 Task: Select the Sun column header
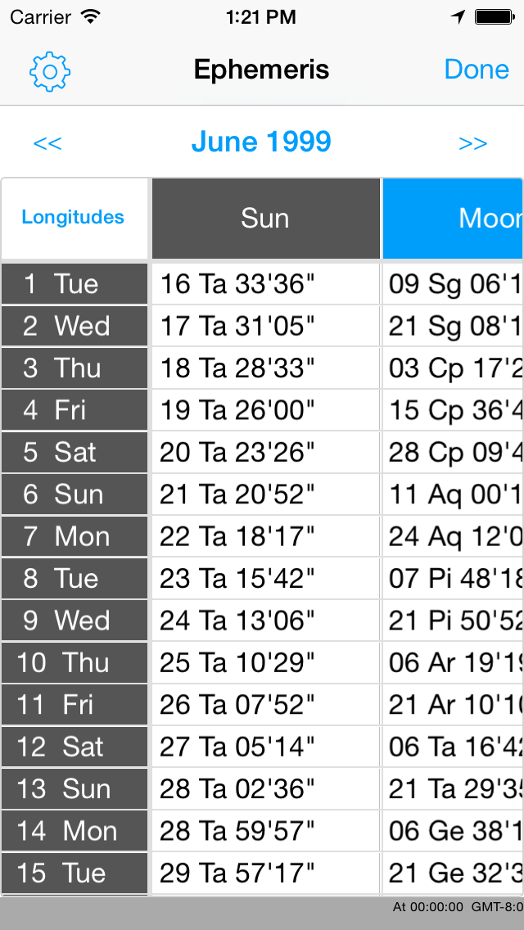click(265, 219)
